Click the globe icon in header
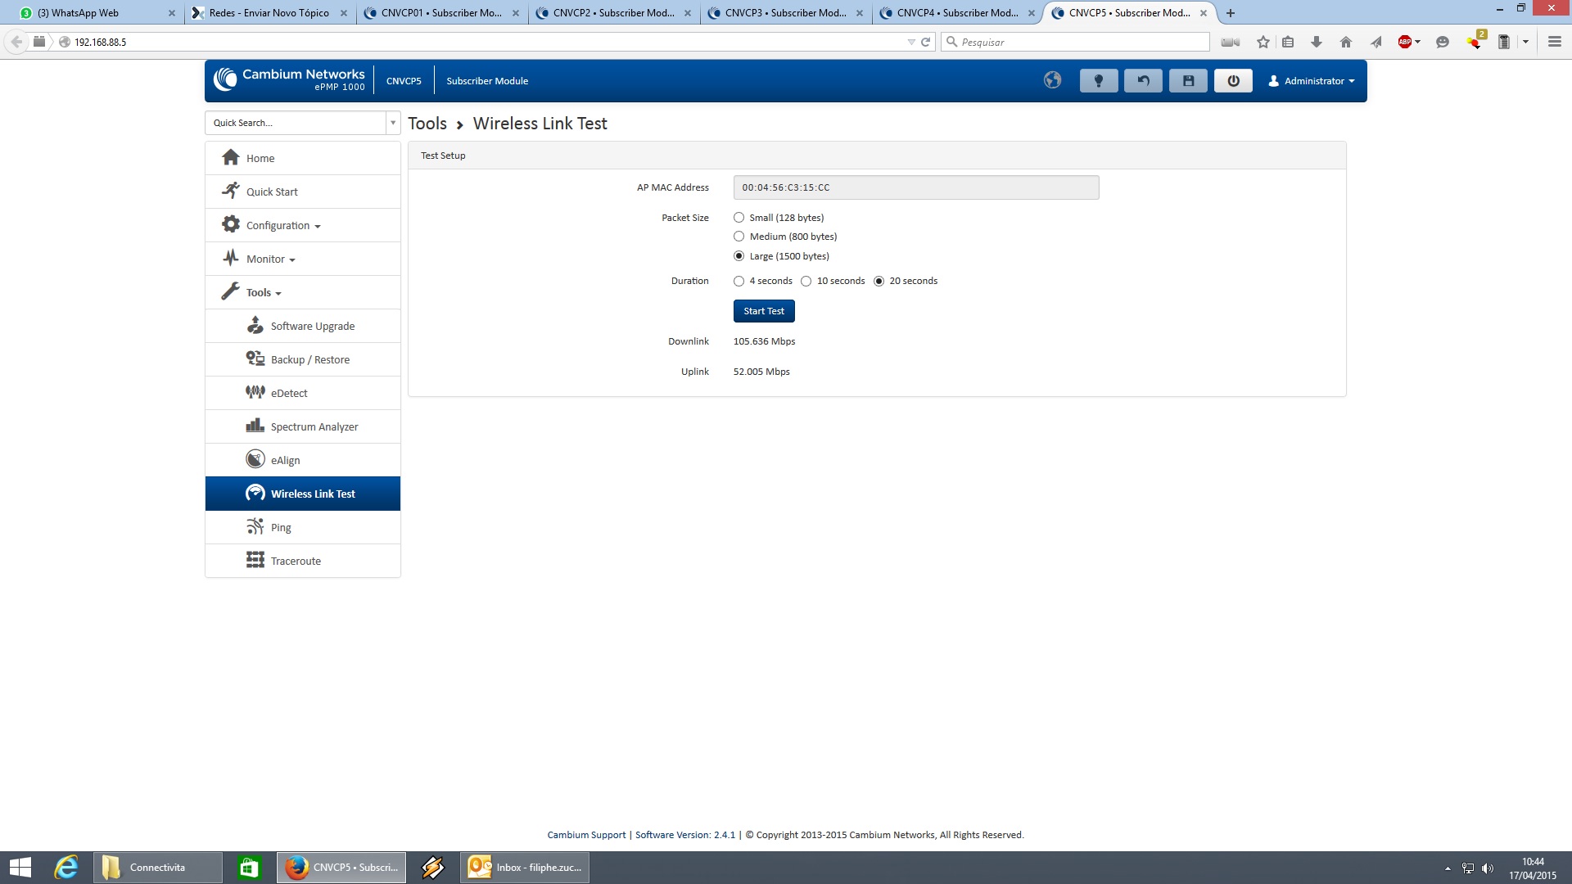The image size is (1572, 884). click(1053, 80)
